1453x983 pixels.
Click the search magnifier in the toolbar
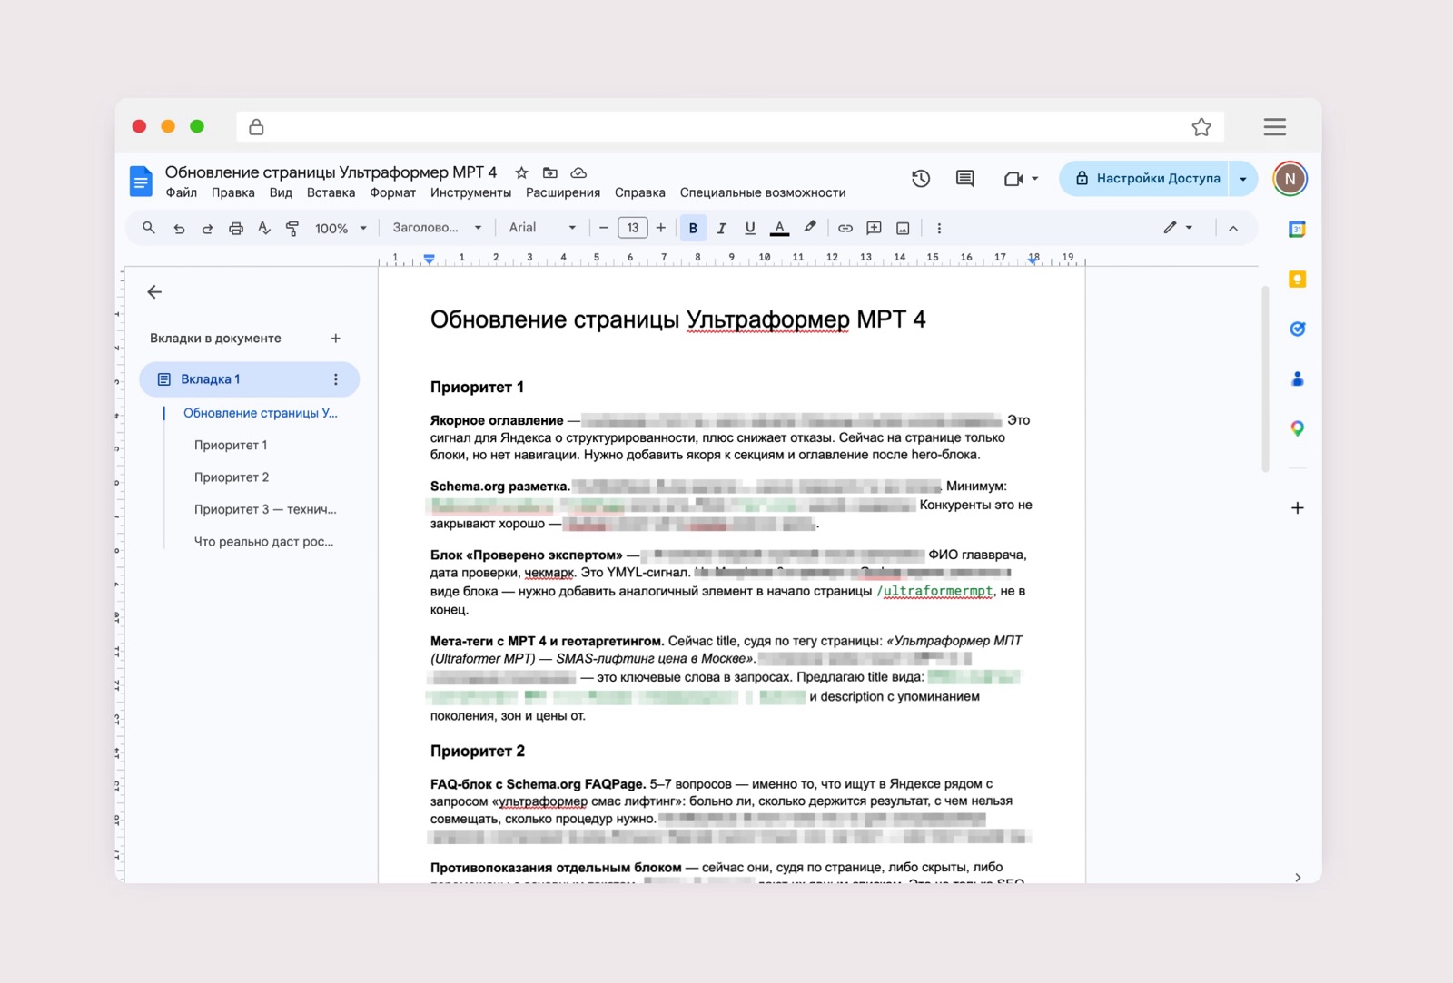[x=149, y=228]
